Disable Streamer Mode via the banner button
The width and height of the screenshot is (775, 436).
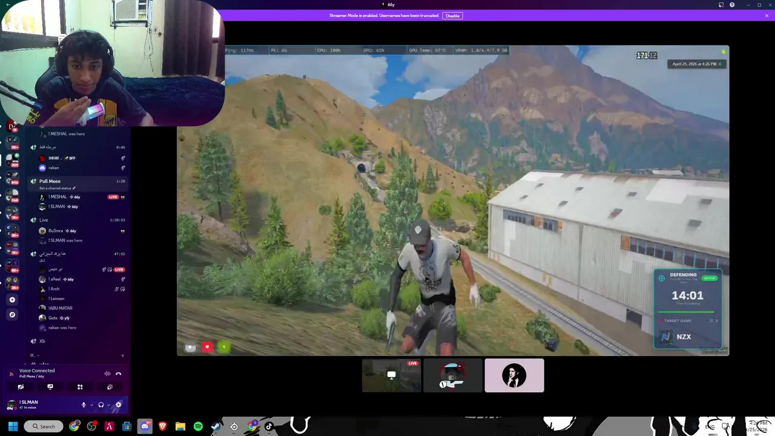tap(452, 16)
